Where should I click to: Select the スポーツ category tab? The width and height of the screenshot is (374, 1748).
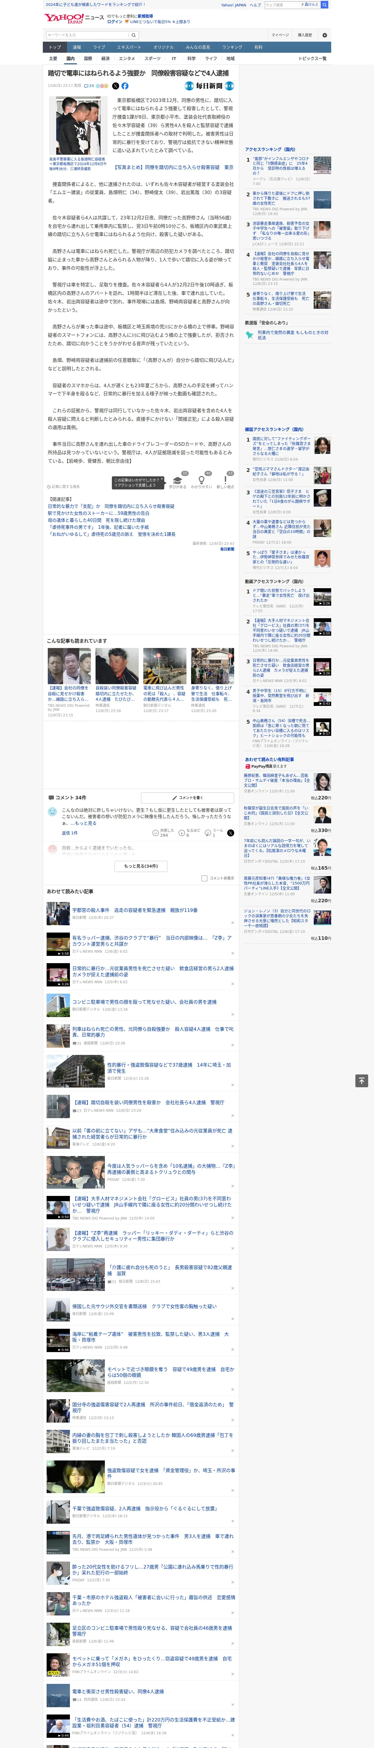pyautogui.click(x=153, y=58)
